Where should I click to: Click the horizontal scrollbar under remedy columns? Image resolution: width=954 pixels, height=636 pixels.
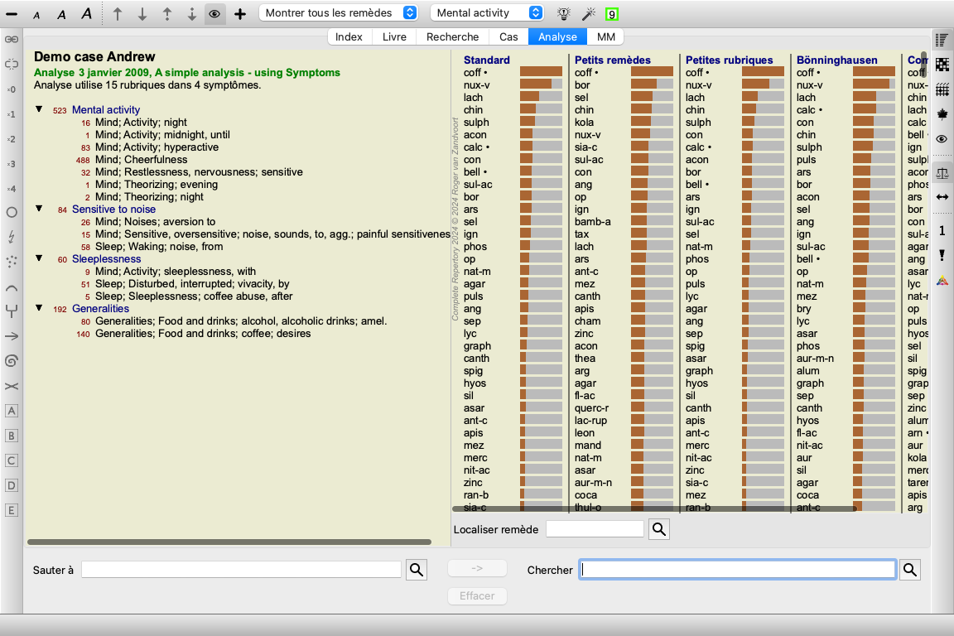coord(654,508)
